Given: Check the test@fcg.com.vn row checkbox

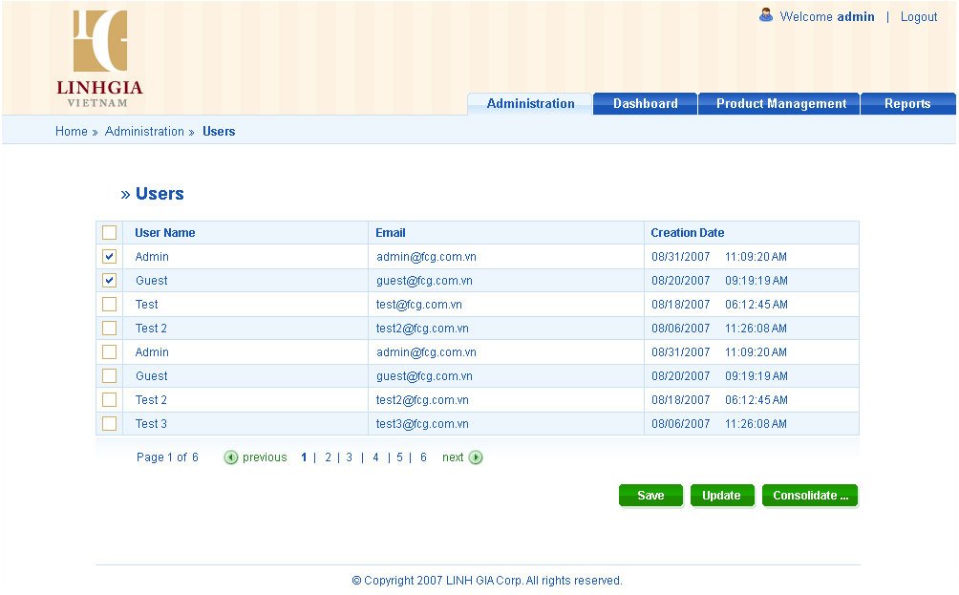Looking at the screenshot, I should tap(110, 305).
